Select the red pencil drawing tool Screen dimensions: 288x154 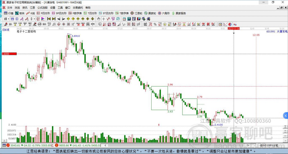coord(6,24)
